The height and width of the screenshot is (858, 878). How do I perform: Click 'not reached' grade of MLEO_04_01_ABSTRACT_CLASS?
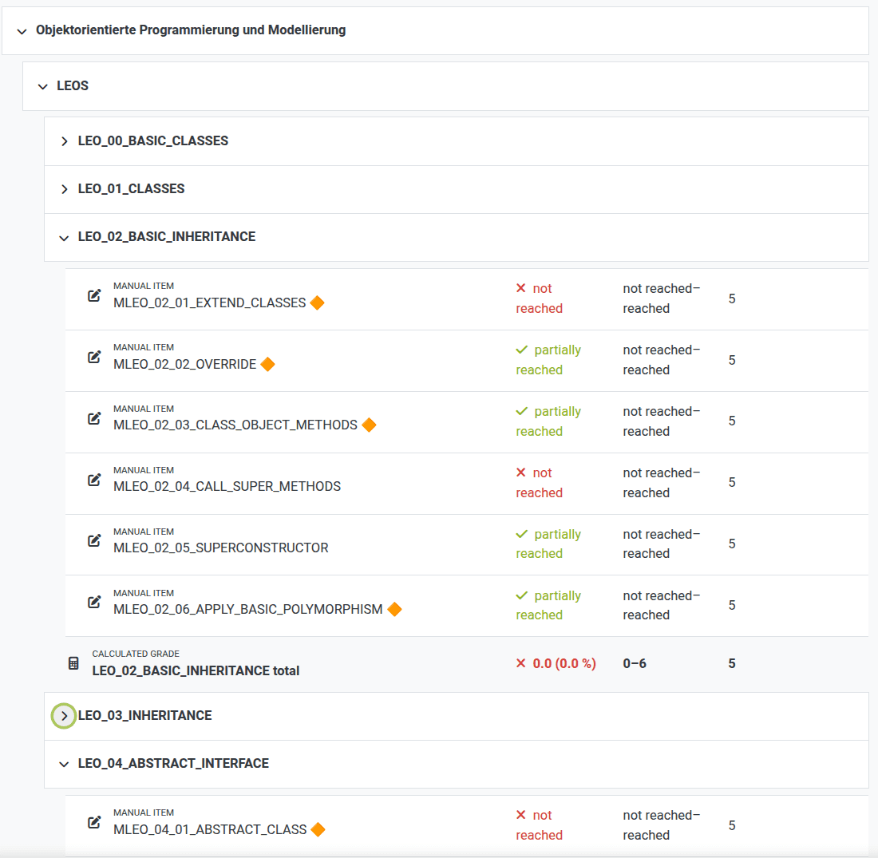(540, 825)
